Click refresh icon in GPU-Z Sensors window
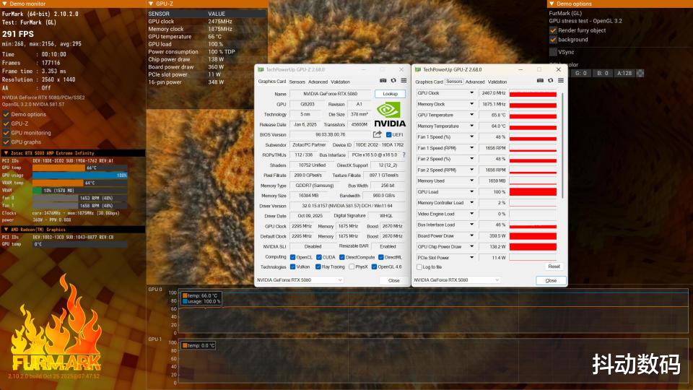 (x=550, y=80)
